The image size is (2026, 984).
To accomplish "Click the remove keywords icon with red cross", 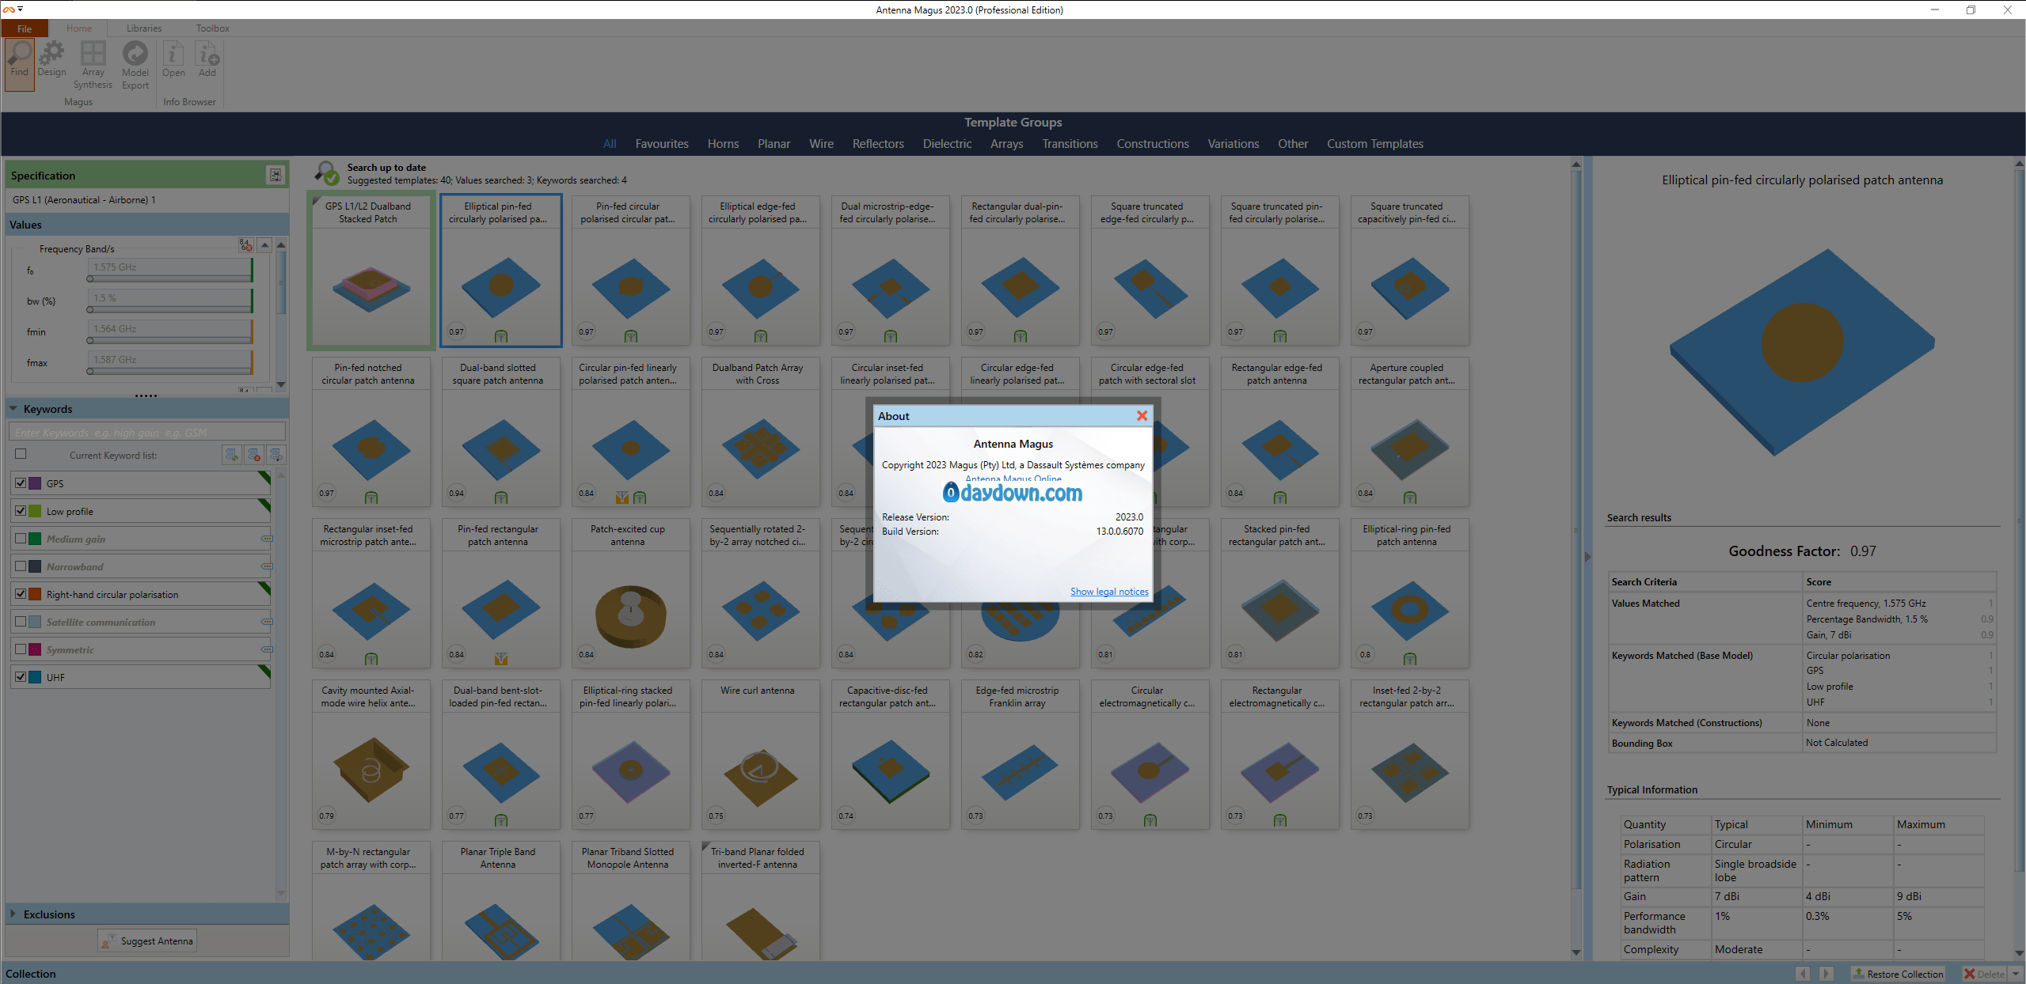I will point(253,455).
